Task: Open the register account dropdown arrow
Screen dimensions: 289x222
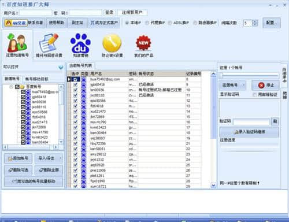Action: click(x=244, y=85)
